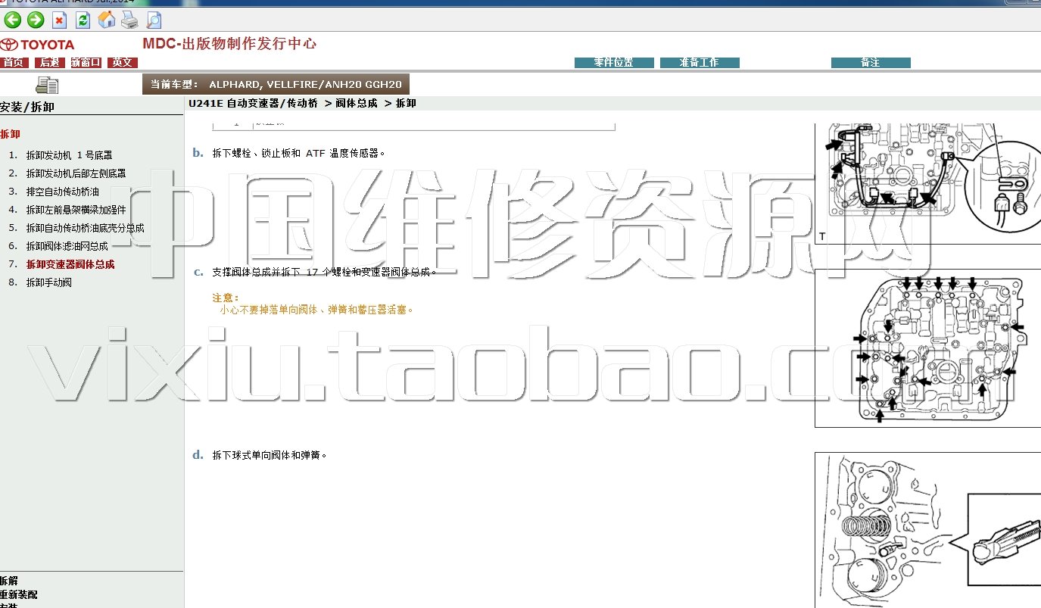The height and width of the screenshot is (608, 1041).
Task: Open step 1 拆卸发动机 1 号底罩
Action: click(69, 155)
